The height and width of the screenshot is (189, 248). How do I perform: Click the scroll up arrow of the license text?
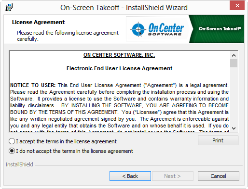click(234, 55)
